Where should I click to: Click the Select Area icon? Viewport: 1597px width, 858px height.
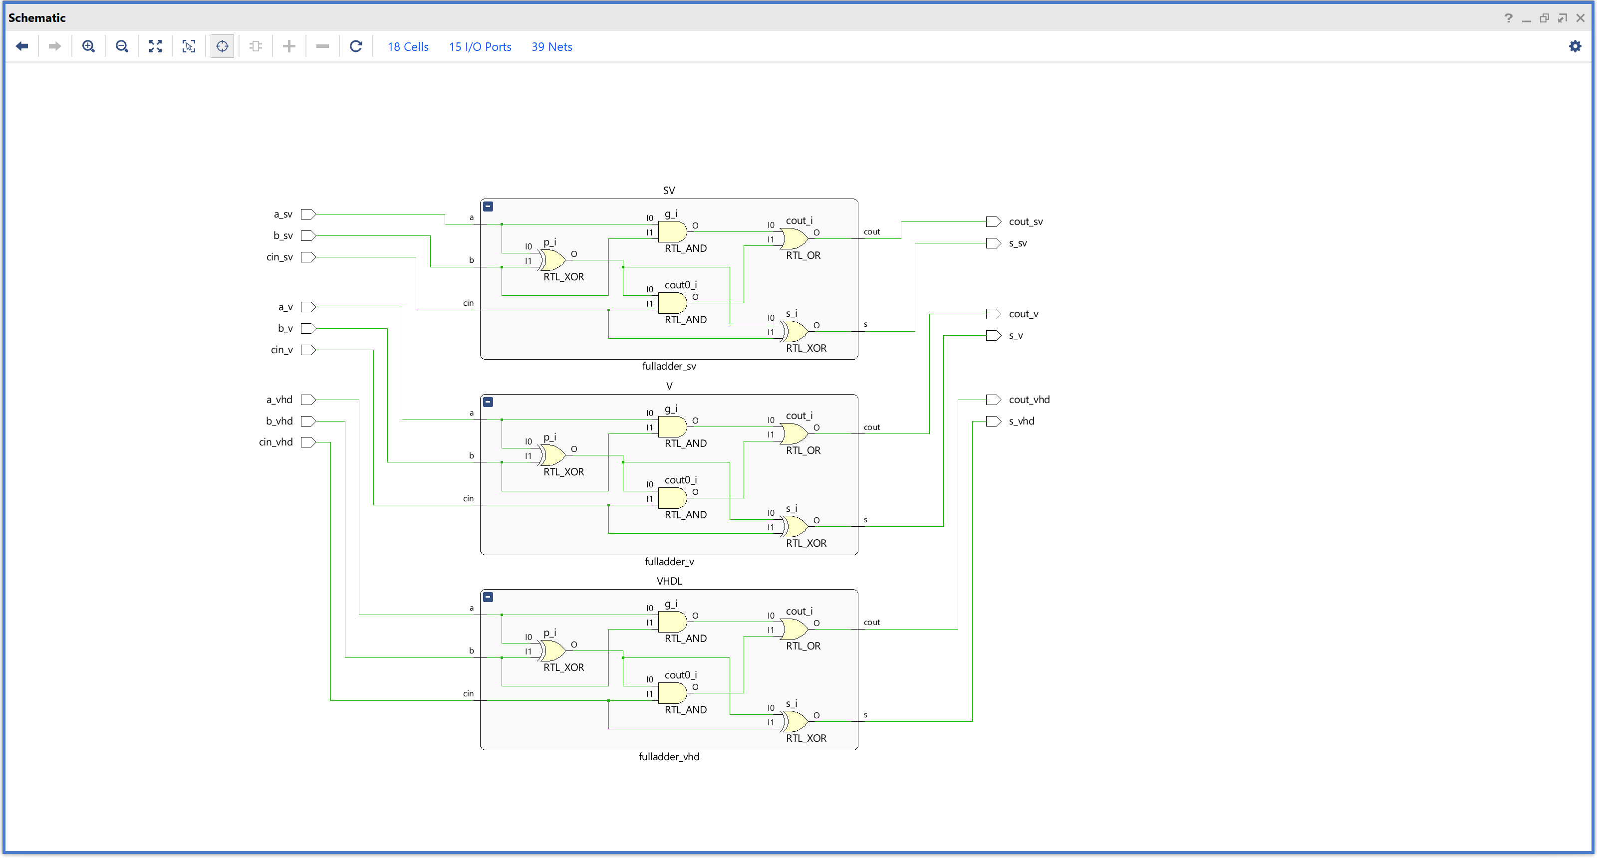189,46
